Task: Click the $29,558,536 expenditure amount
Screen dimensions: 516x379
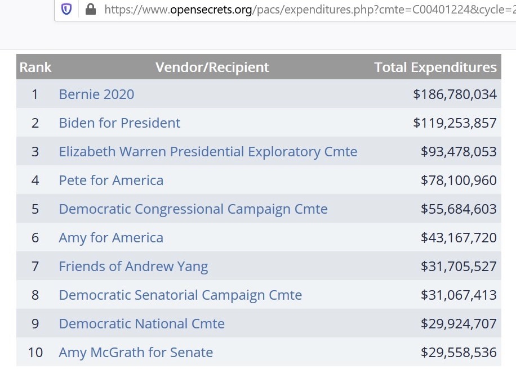Action: tap(459, 352)
